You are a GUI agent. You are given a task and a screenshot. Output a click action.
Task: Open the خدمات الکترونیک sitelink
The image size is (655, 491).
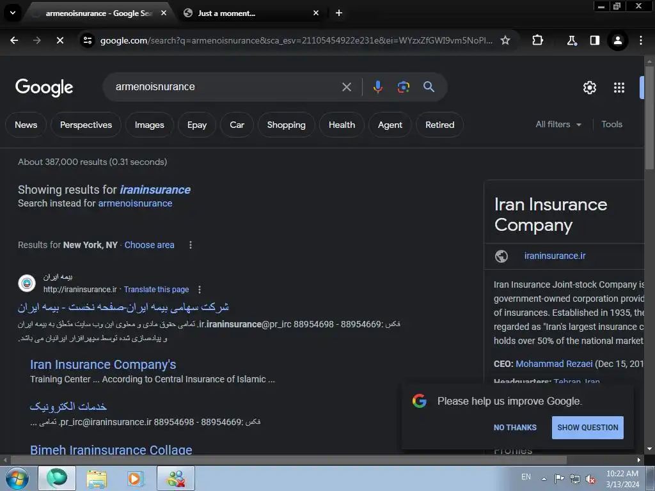[68, 406]
